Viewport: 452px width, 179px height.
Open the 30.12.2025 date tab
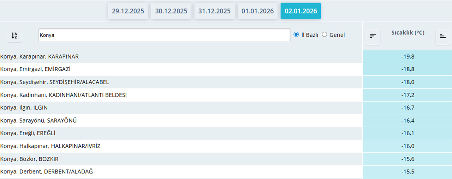(171, 11)
